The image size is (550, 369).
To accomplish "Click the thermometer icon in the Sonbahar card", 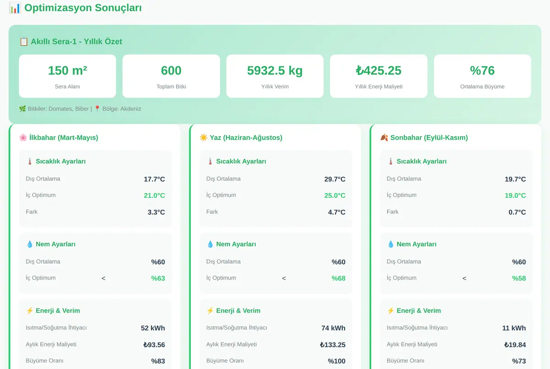I will (391, 161).
